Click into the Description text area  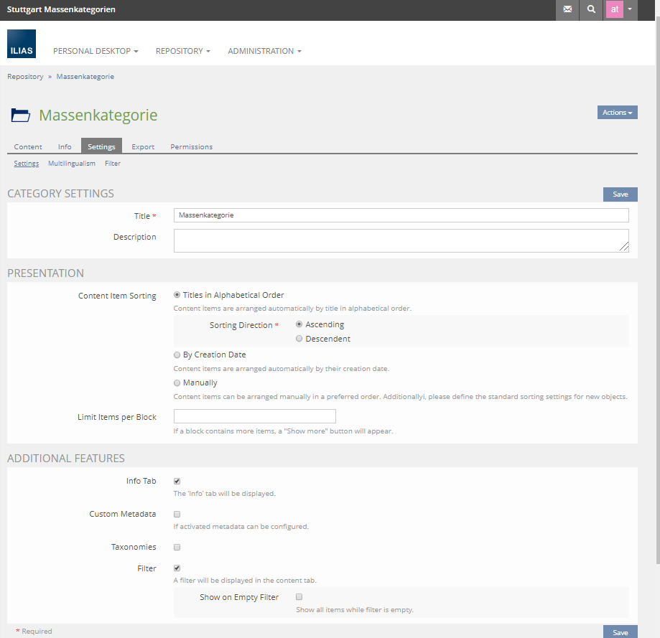point(401,240)
